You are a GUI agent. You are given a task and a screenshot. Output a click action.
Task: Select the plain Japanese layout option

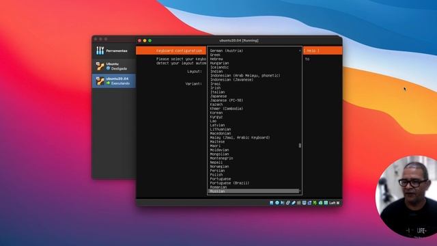coord(218,96)
